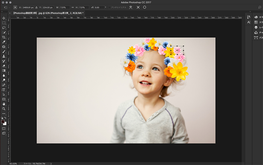The height and width of the screenshot is (165, 263).
Task: Open the Layers panel
Action: click(x=258, y=27)
